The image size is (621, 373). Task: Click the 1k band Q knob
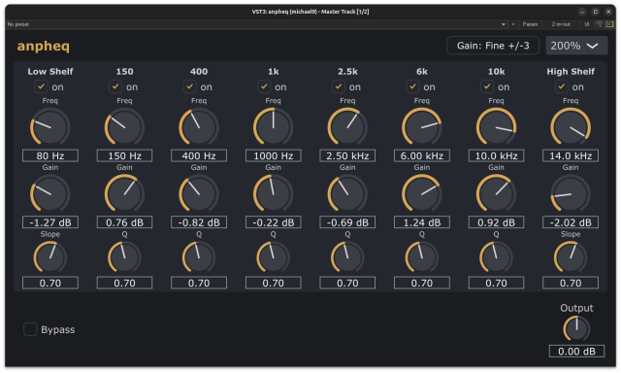[x=274, y=257]
